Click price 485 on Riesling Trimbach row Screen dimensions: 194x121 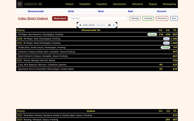pos(175,120)
